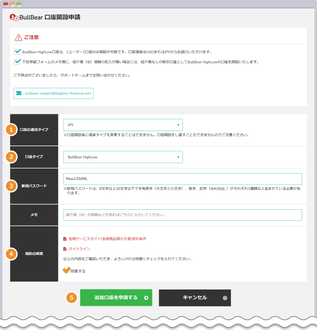The width and height of the screenshot is (317, 332).
Task: Click the キャンセル button
Action: [x=195, y=298]
